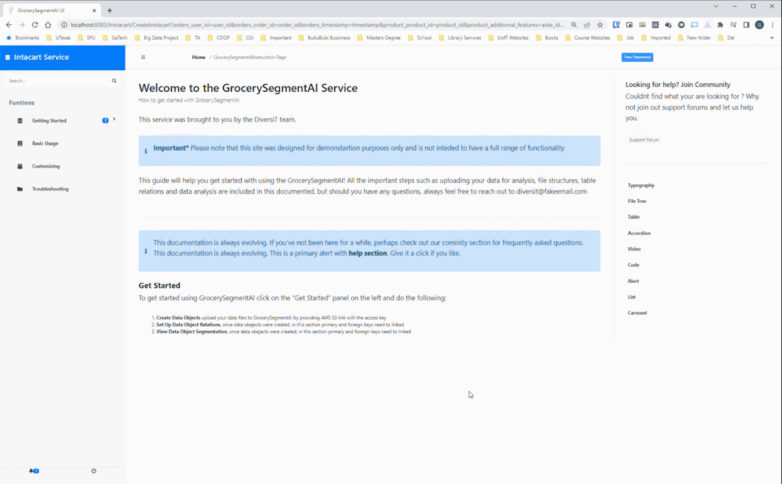Toggle the browser side panel icon

(746, 25)
